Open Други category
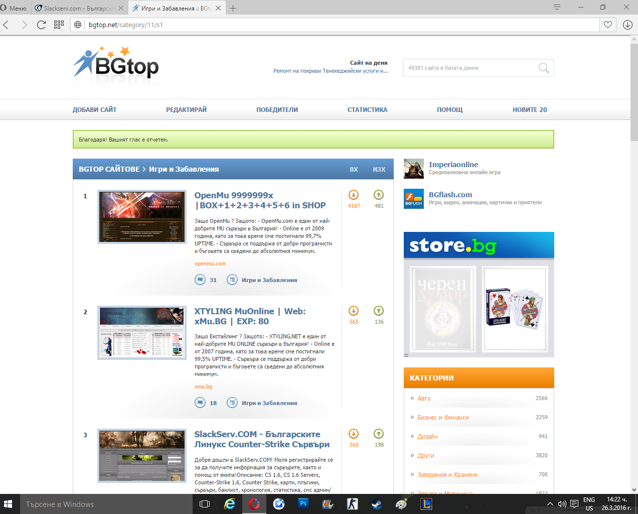638x514 pixels. coord(426,455)
